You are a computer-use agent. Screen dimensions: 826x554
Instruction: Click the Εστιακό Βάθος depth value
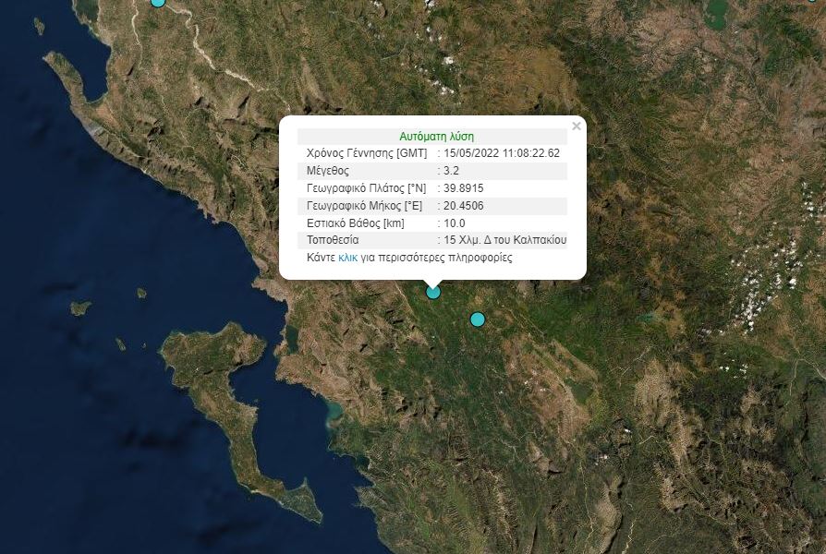click(x=456, y=223)
